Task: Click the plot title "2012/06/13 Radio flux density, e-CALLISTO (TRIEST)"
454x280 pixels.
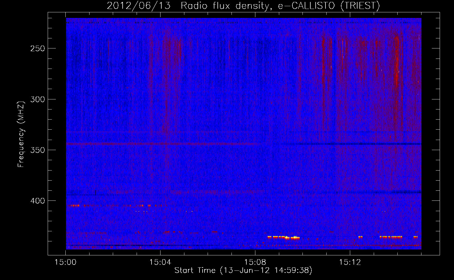Action: (x=243, y=6)
